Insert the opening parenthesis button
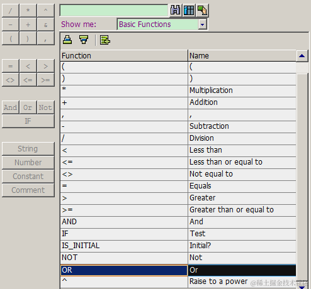 click(11, 38)
